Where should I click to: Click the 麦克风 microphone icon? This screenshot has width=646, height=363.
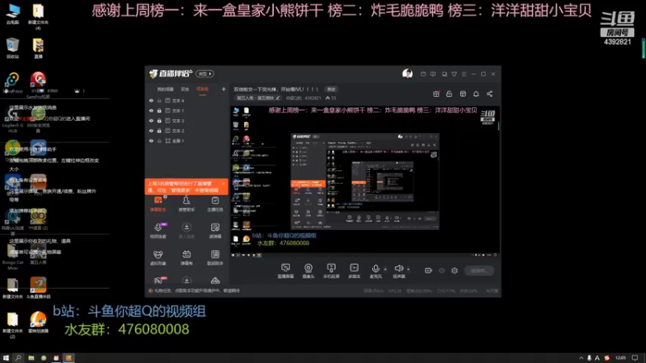coord(375,269)
